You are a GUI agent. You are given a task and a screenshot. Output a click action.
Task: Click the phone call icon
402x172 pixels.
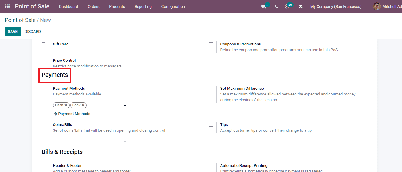(x=277, y=7)
